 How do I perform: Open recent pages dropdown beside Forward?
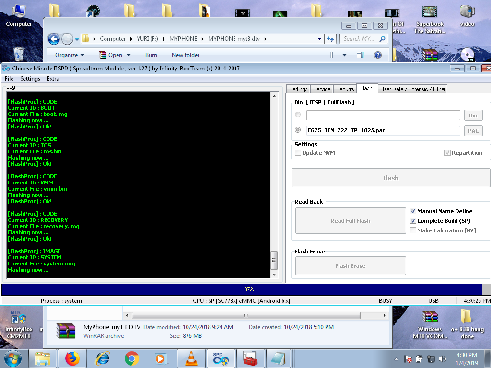point(77,39)
